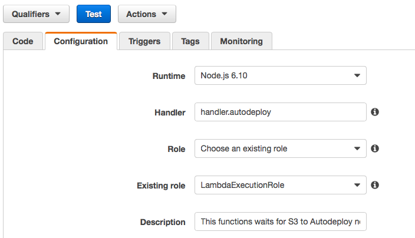Viewport: 415px width, 238px height.
Task: Open the Qualifiers dropdown button
Action: pyautogui.click(x=36, y=14)
